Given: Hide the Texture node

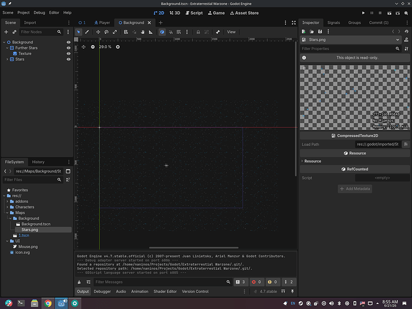Looking at the screenshot, I should pyautogui.click(x=69, y=54).
